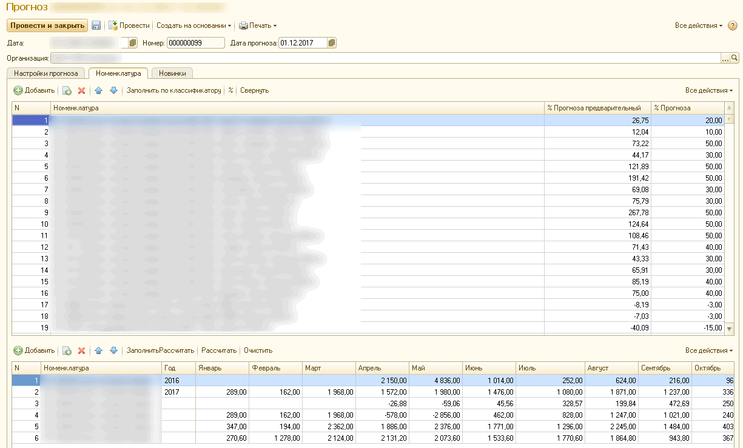Click Заполнить по классификатору
Viewport: 743px width, 448px height.
(173, 91)
